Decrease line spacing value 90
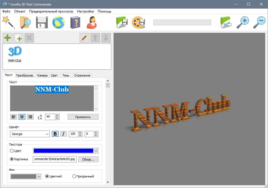 (x=57, y=118)
